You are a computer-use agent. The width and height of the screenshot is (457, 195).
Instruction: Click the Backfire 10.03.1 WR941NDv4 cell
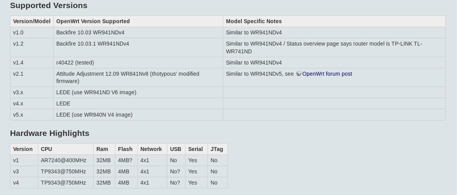coord(138,47)
